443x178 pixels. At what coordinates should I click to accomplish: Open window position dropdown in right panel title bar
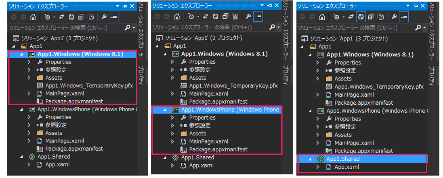click(x=407, y=6)
